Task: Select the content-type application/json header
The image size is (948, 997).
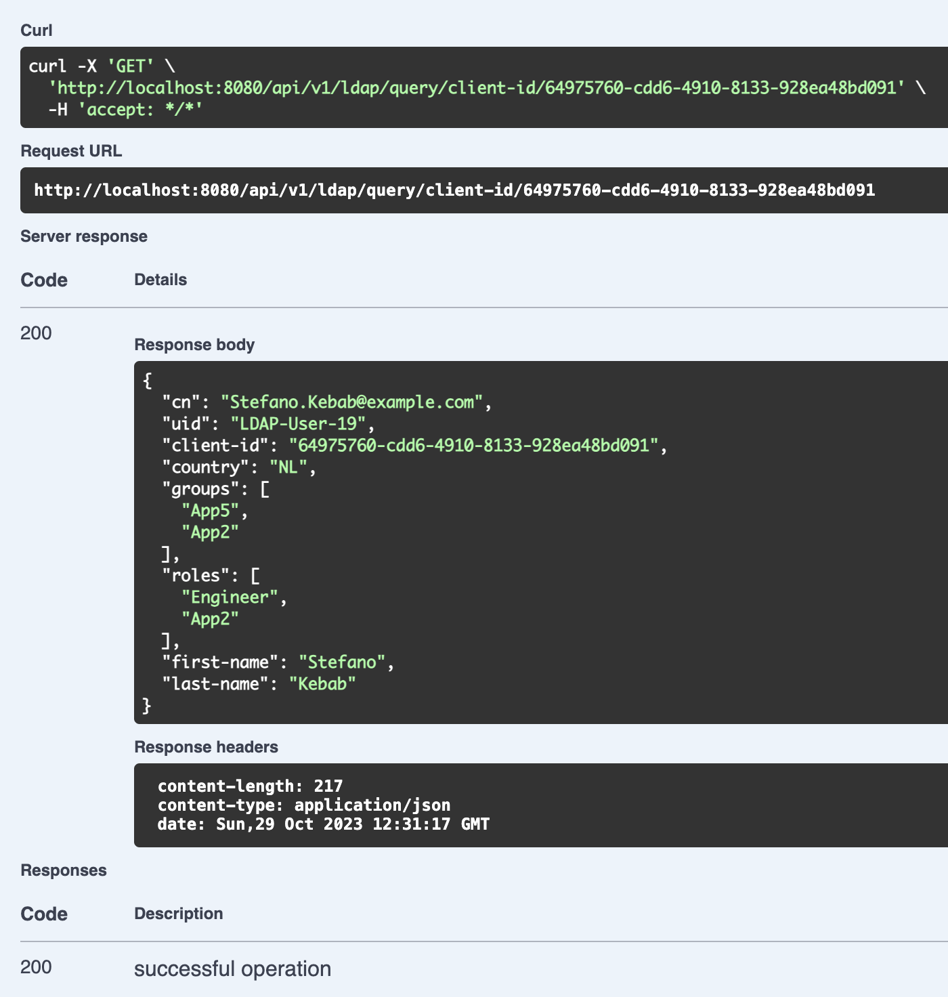Action: (303, 805)
